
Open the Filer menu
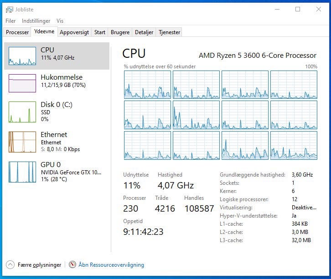click(x=10, y=21)
